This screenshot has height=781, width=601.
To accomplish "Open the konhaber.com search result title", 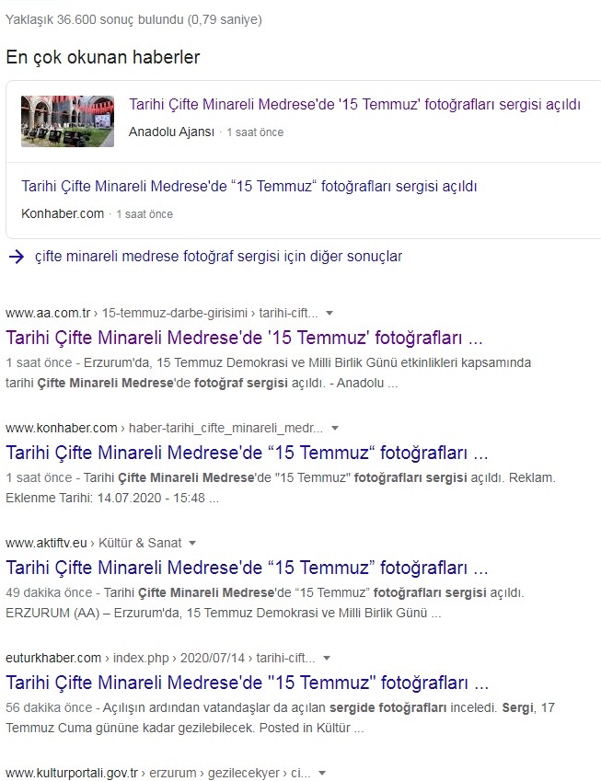I will 247,453.
